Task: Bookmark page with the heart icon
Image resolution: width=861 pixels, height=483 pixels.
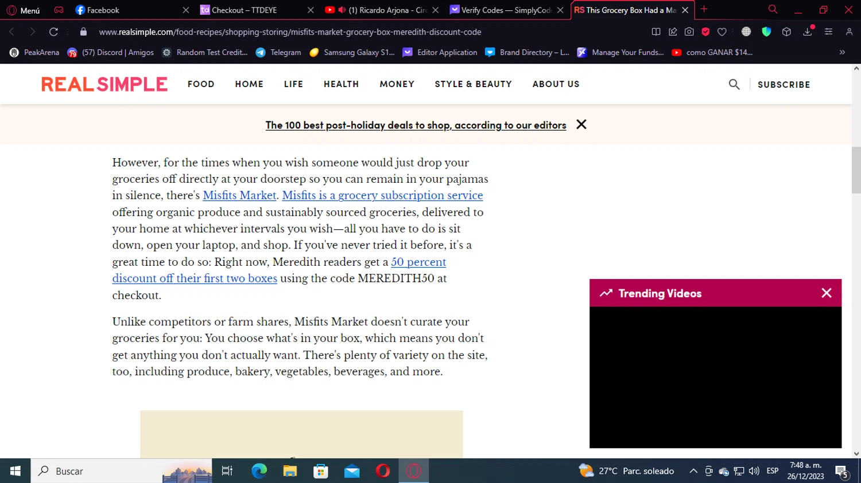Action: tap(722, 32)
